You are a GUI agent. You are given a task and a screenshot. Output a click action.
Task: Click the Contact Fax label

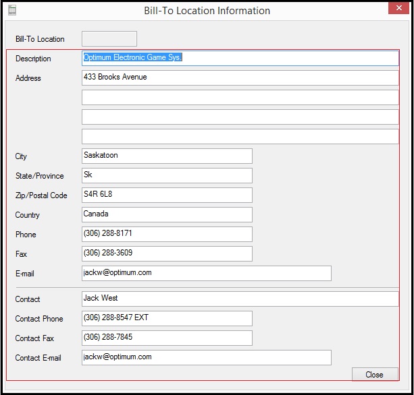click(x=34, y=338)
